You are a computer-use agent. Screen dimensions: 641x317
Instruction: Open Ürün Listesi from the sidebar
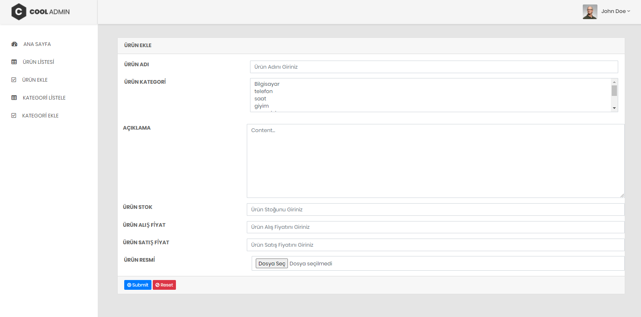pyautogui.click(x=38, y=62)
